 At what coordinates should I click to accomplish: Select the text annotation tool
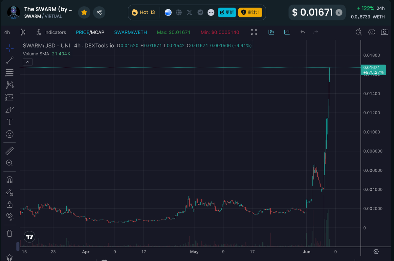[x=10, y=122]
